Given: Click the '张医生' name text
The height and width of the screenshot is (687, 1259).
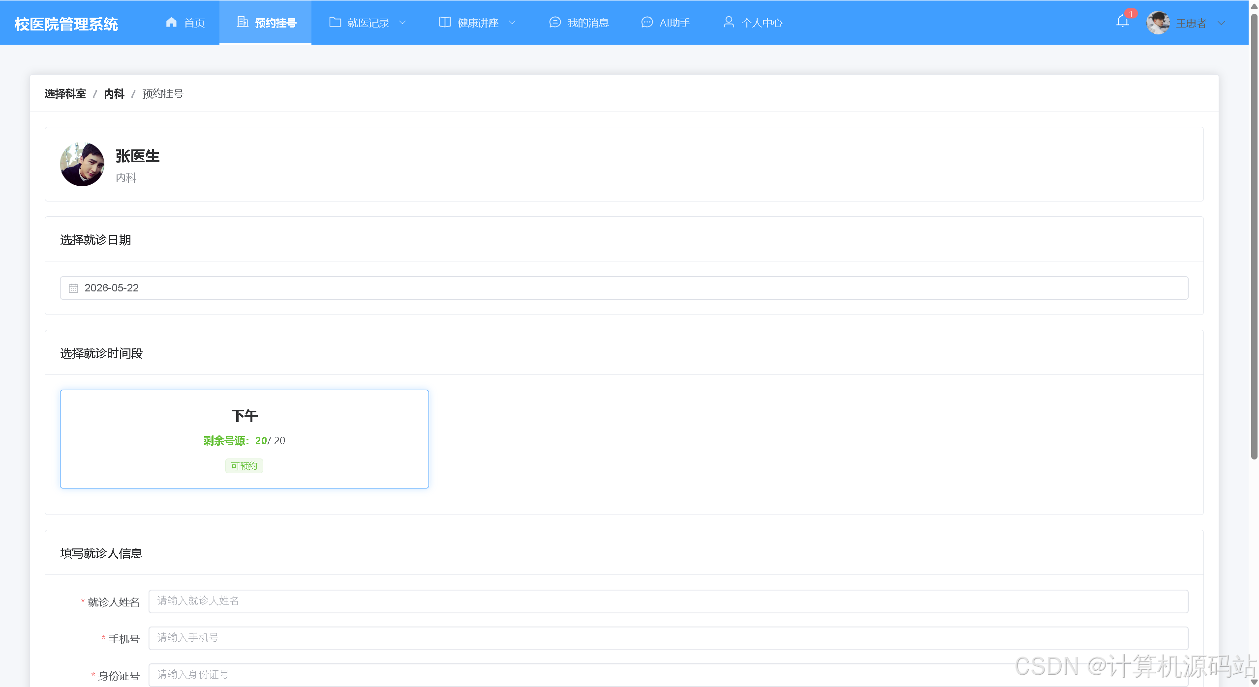Looking at the screenshot, I should [x=138, y=156].
